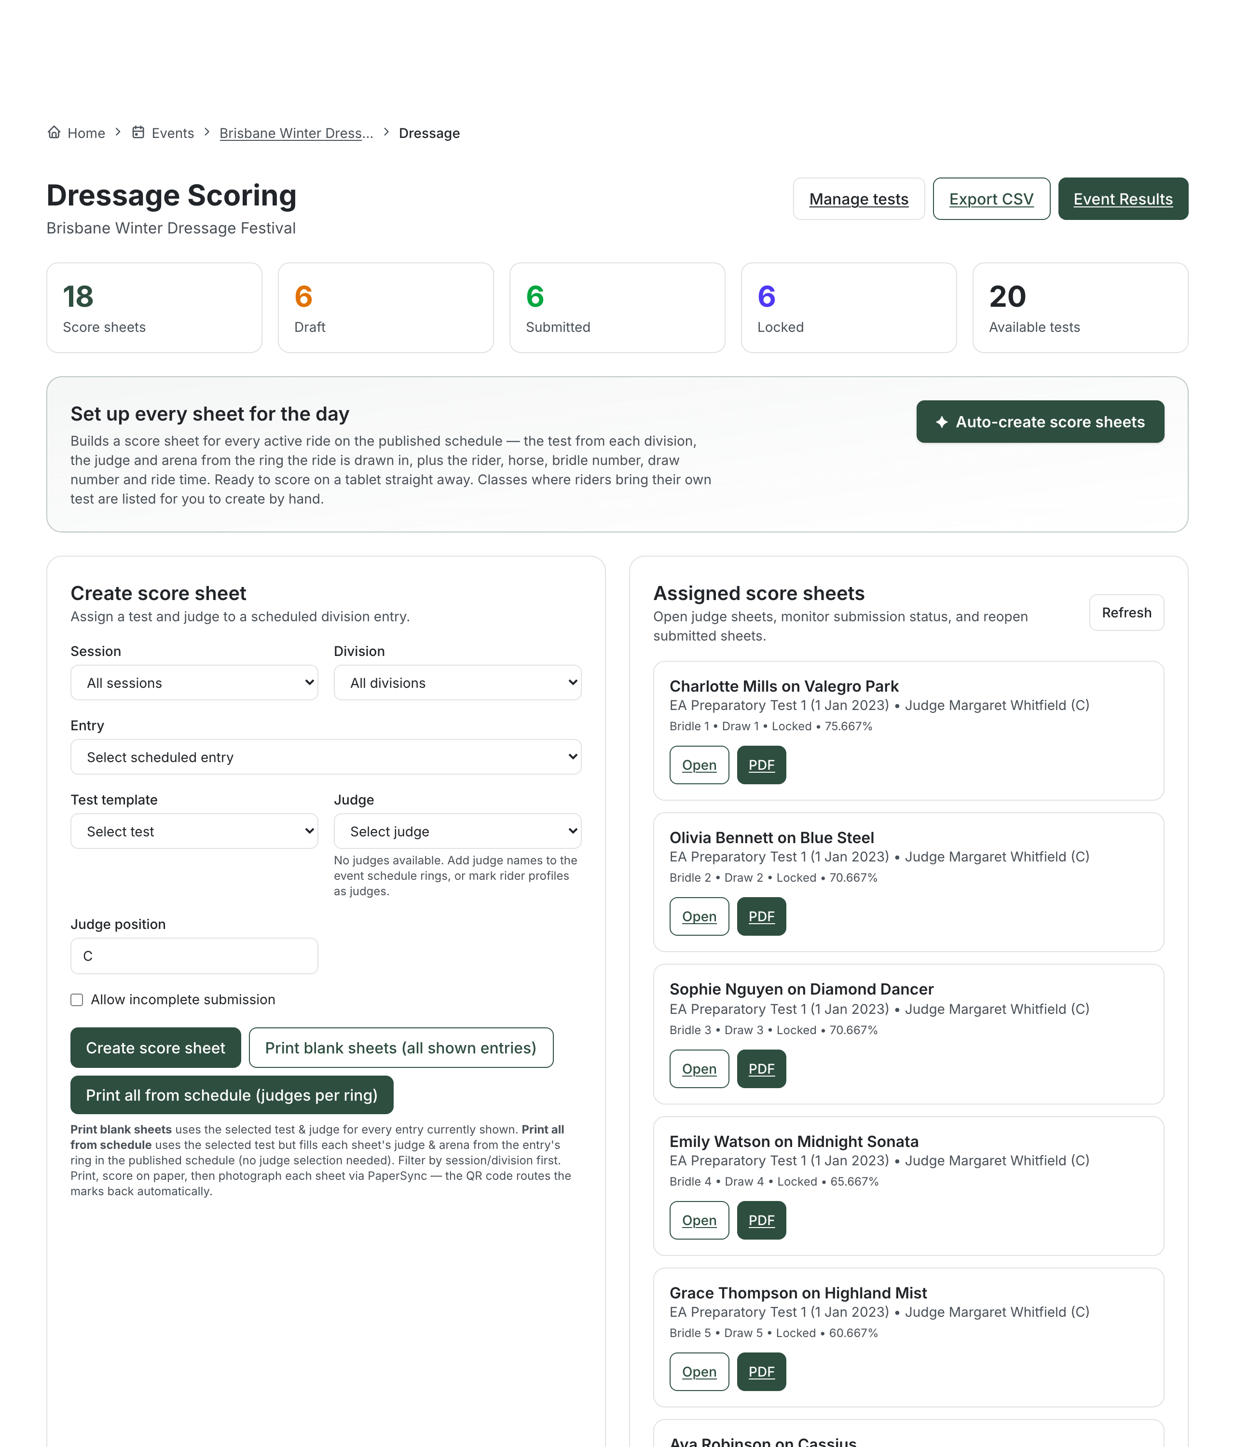Click the 6 Locked stat card

[x=849, y=308]
